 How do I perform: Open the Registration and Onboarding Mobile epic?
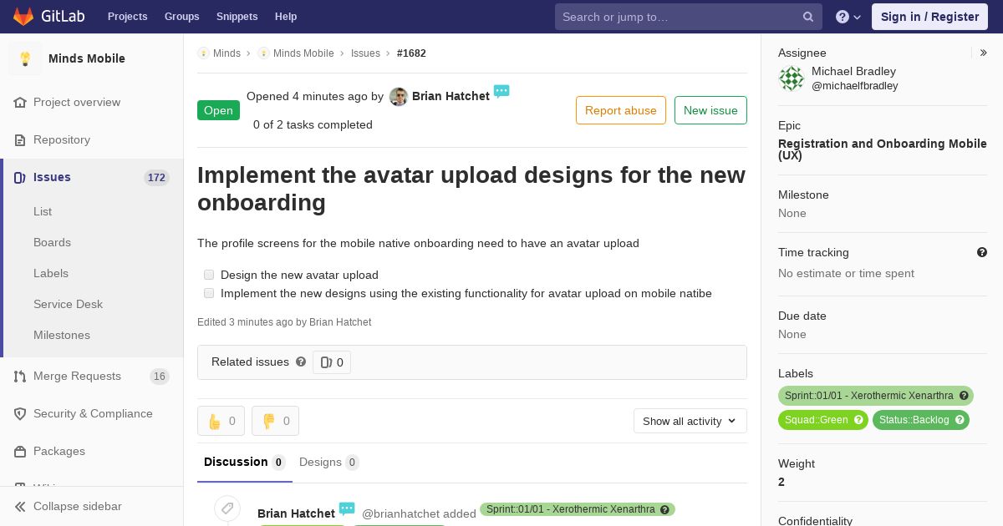[x=882, y=149]
